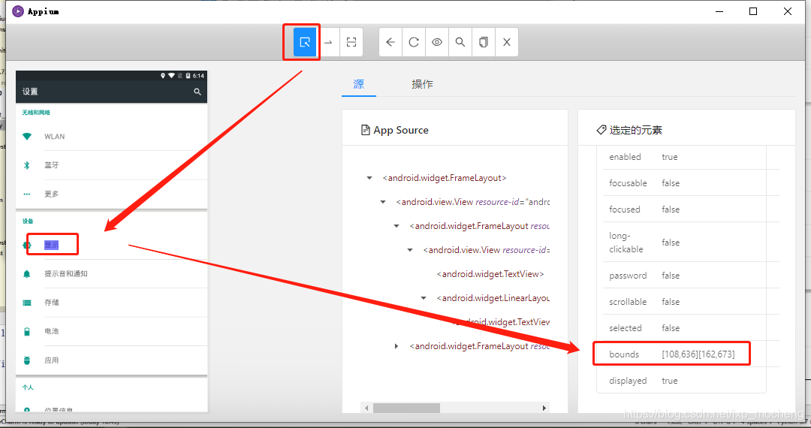This screenshot has width=811, height=428.
Task: Tap the search icon in phone Settings
Action: [x=197, y=92]
